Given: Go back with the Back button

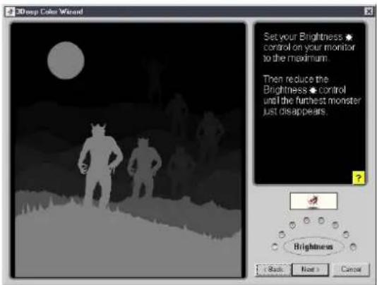Looking at the screenshot, I should click(x=273, y=269).
